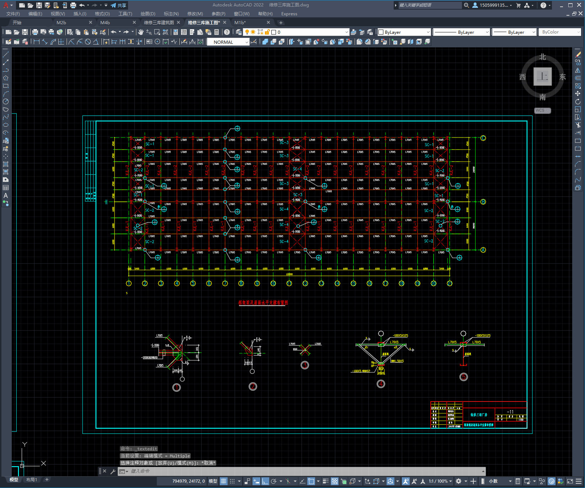Click the Plot printer icon
Viewport: 585px width, 488px height.
(35, 32)
